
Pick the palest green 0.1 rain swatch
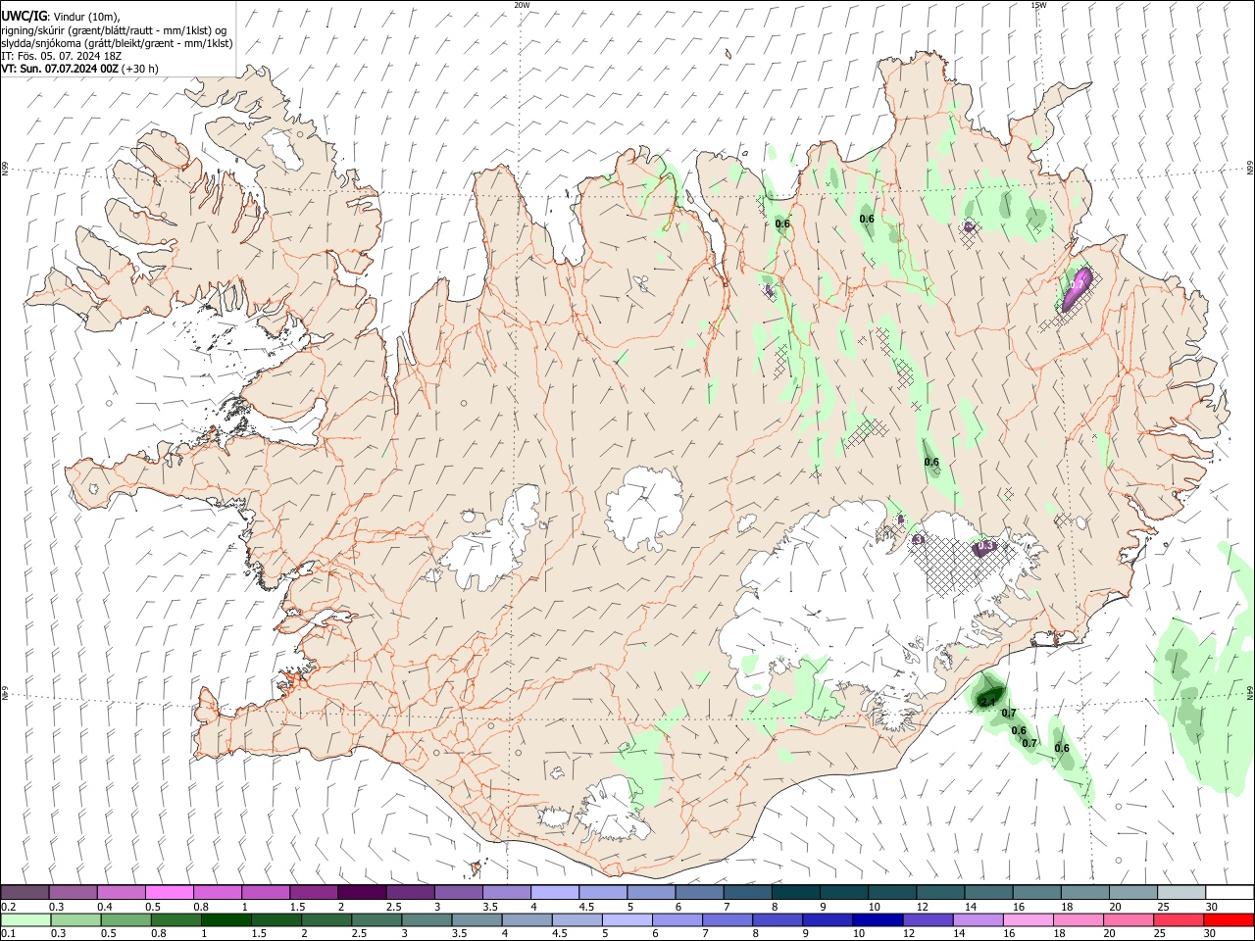coord(25,919)
